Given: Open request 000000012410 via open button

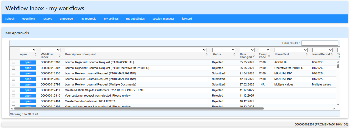Looking at the screenshot, I should tap(28, 96).
